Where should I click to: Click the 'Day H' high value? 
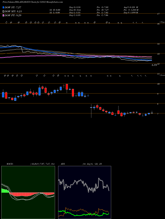(x=75, y=10)
